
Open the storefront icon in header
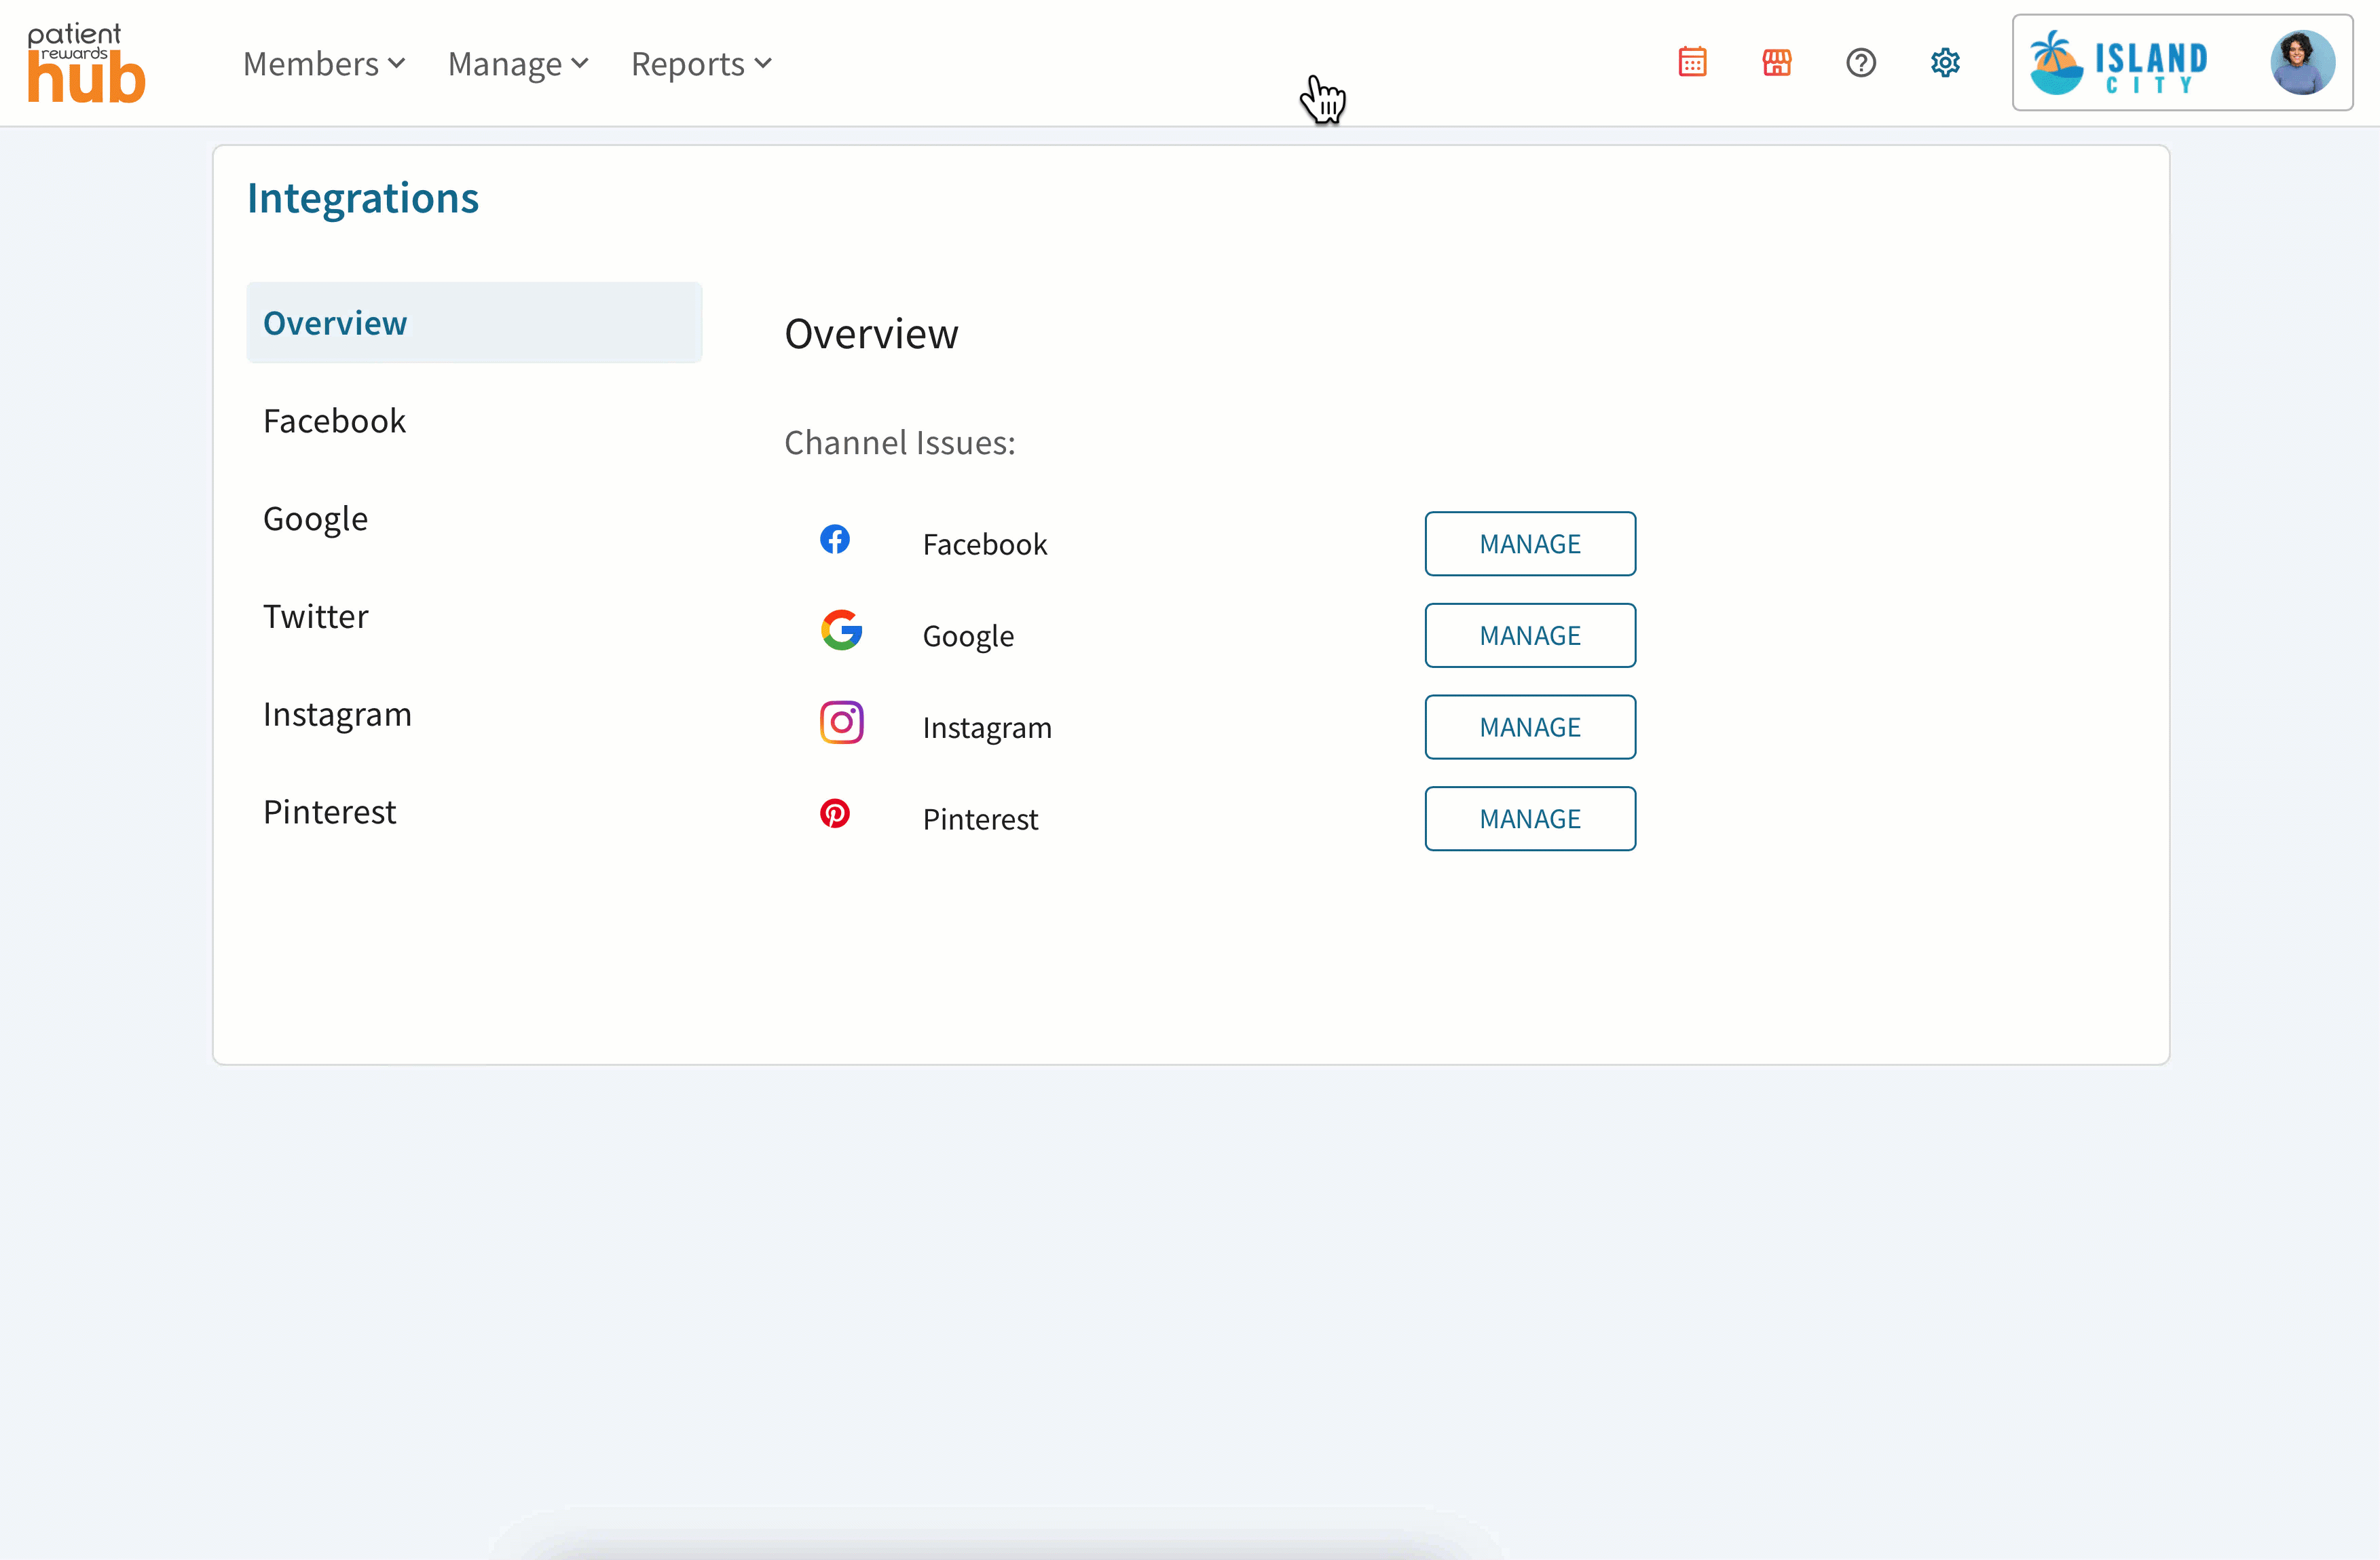point(1776,62)
